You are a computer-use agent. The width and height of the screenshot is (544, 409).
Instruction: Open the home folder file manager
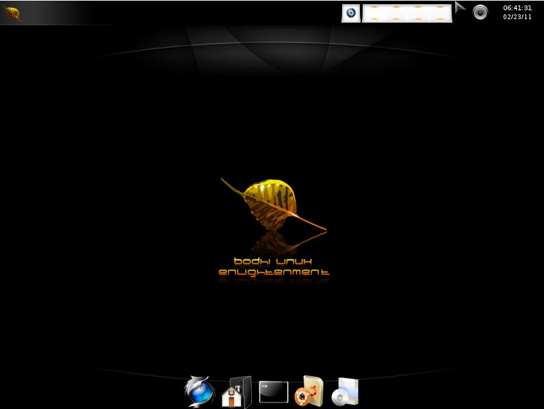pos(237,392)
